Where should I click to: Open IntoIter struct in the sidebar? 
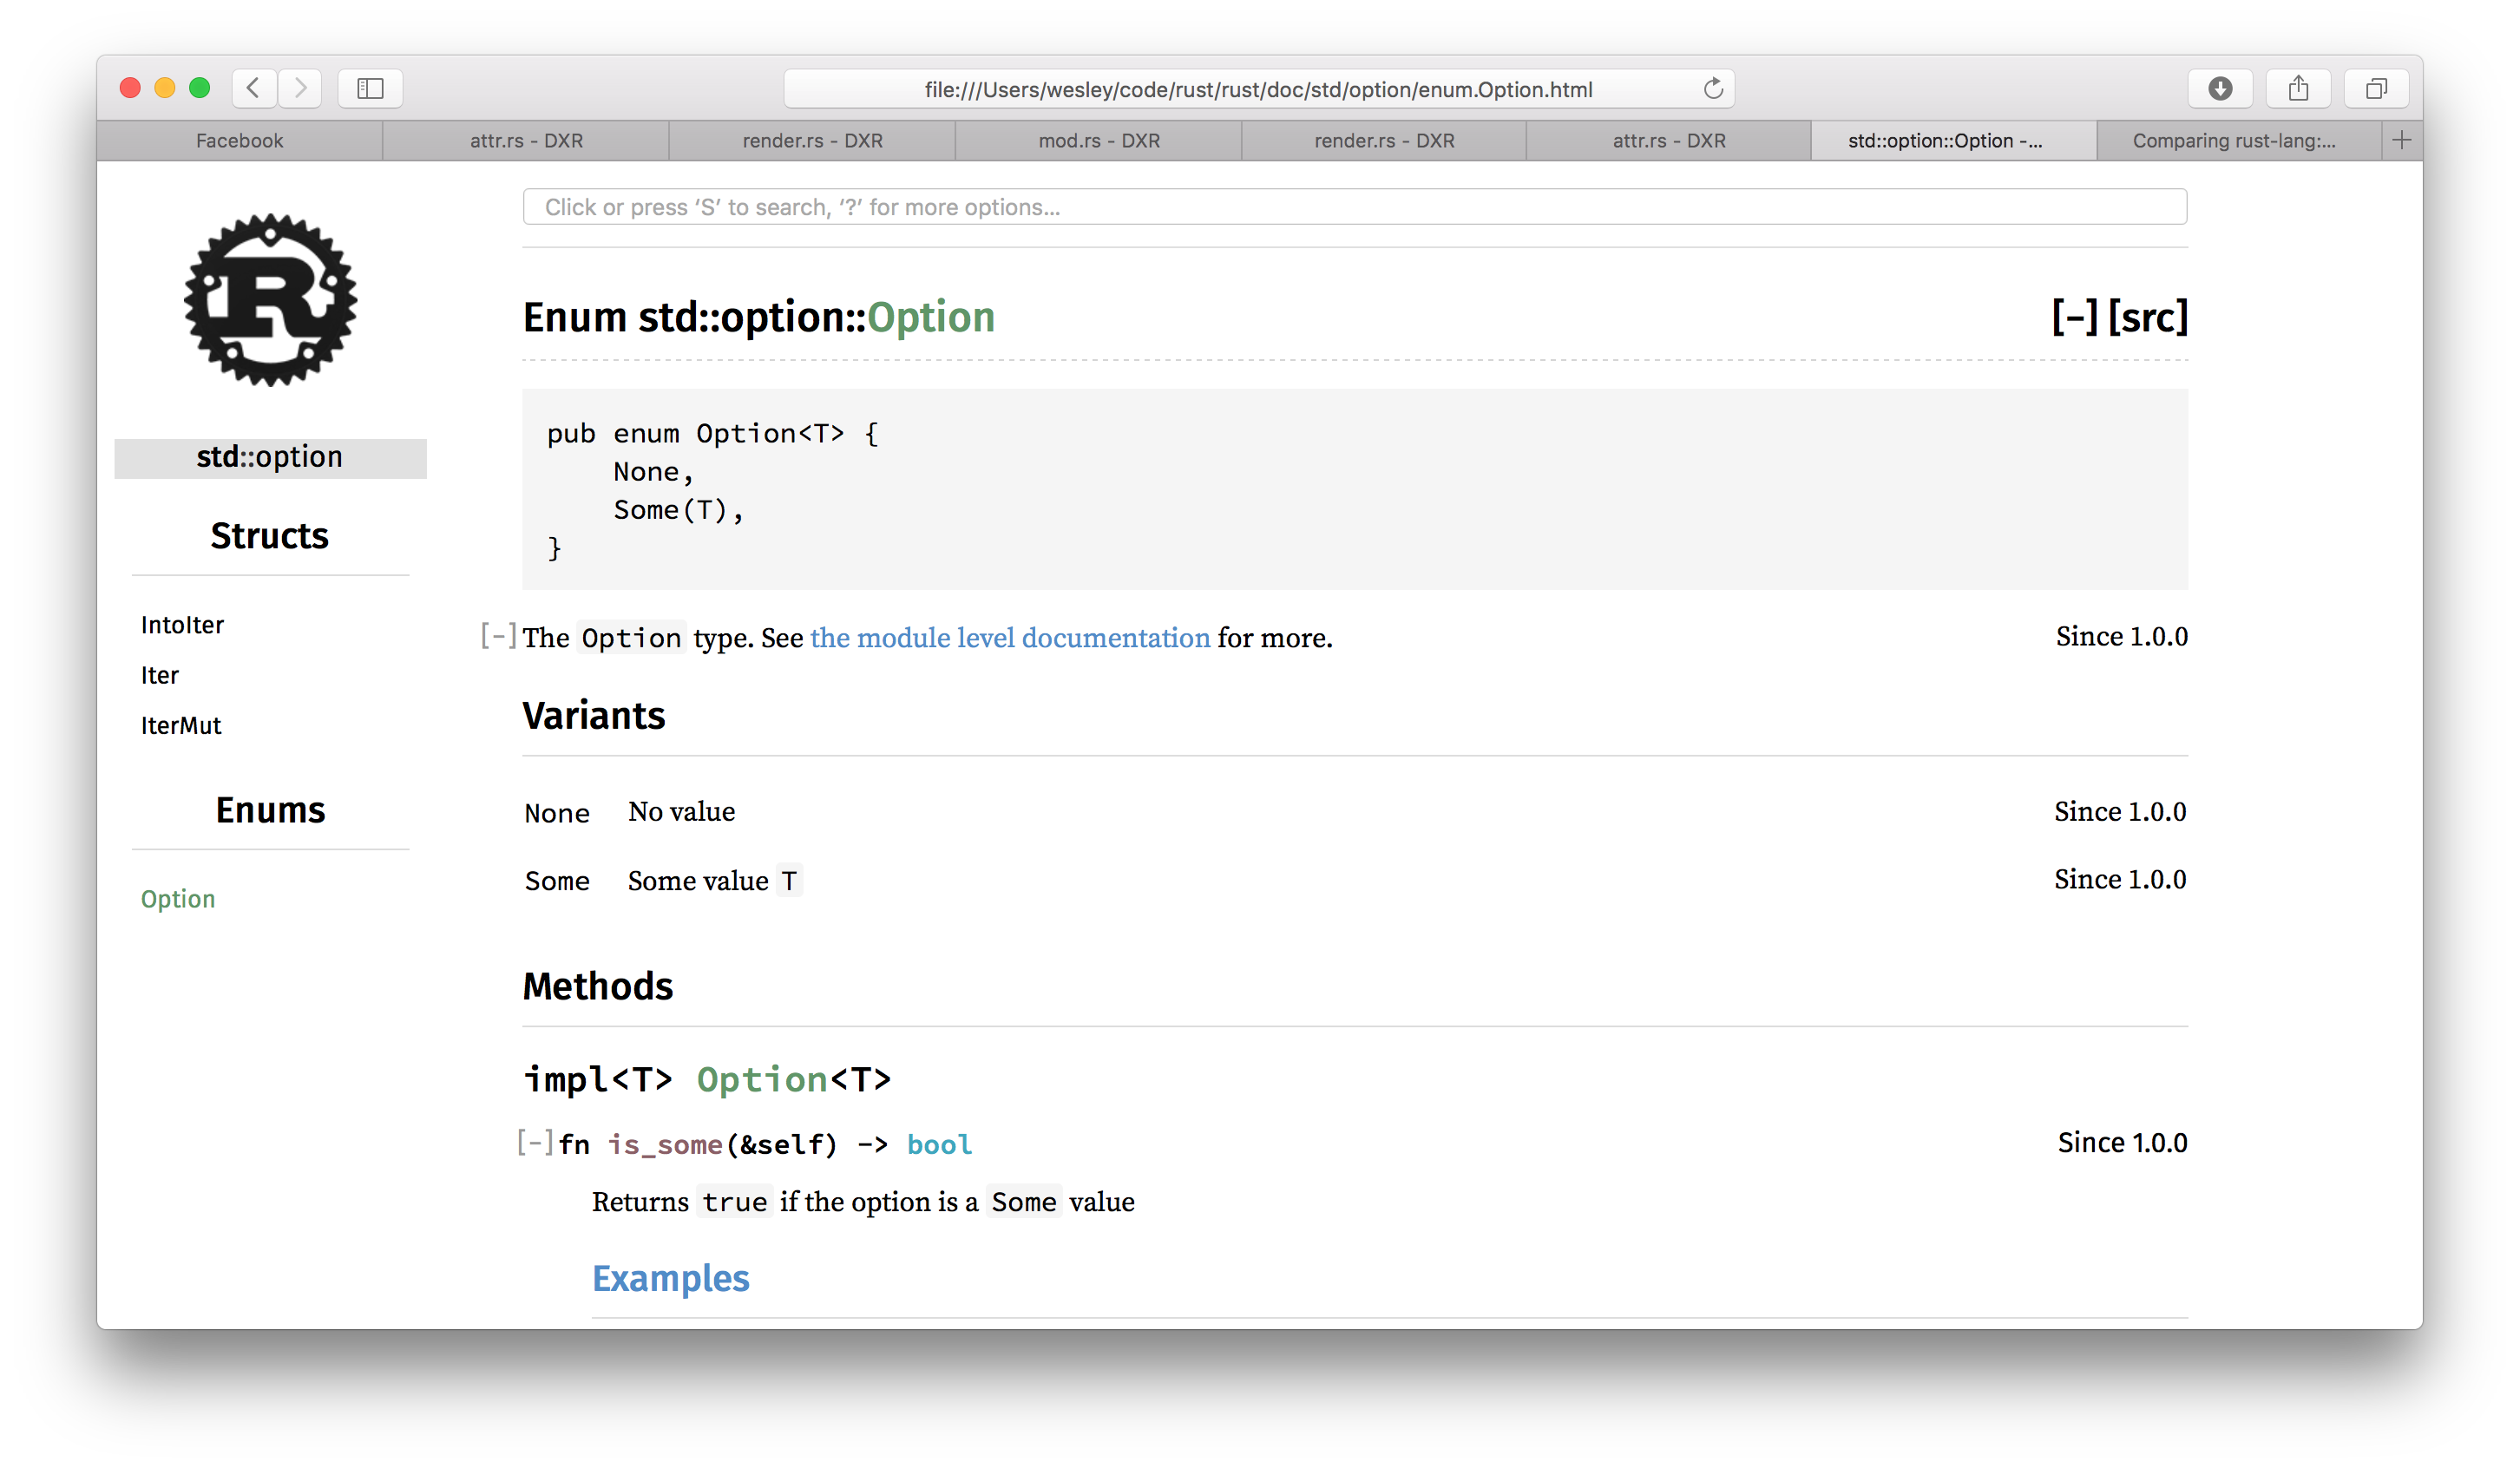pyautogui.click(x=182, y=625)
